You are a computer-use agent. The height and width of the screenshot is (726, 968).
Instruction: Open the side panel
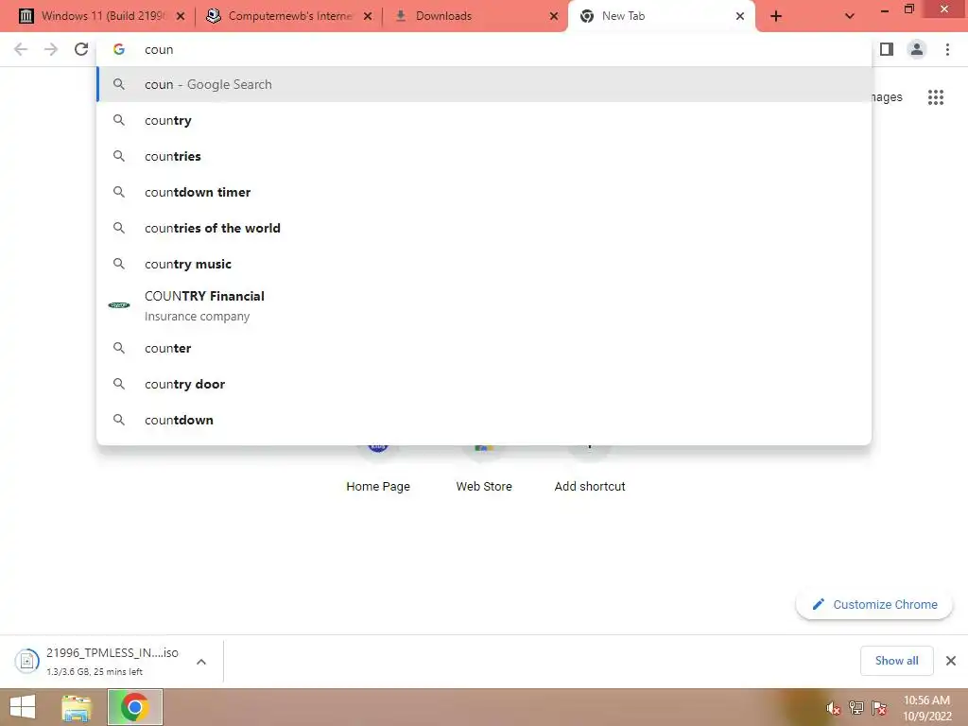point(887,49)
